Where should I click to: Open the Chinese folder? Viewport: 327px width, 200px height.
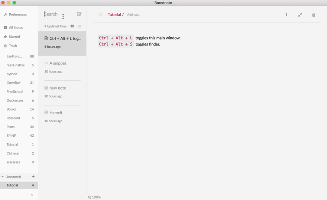[x=19, y=153]
